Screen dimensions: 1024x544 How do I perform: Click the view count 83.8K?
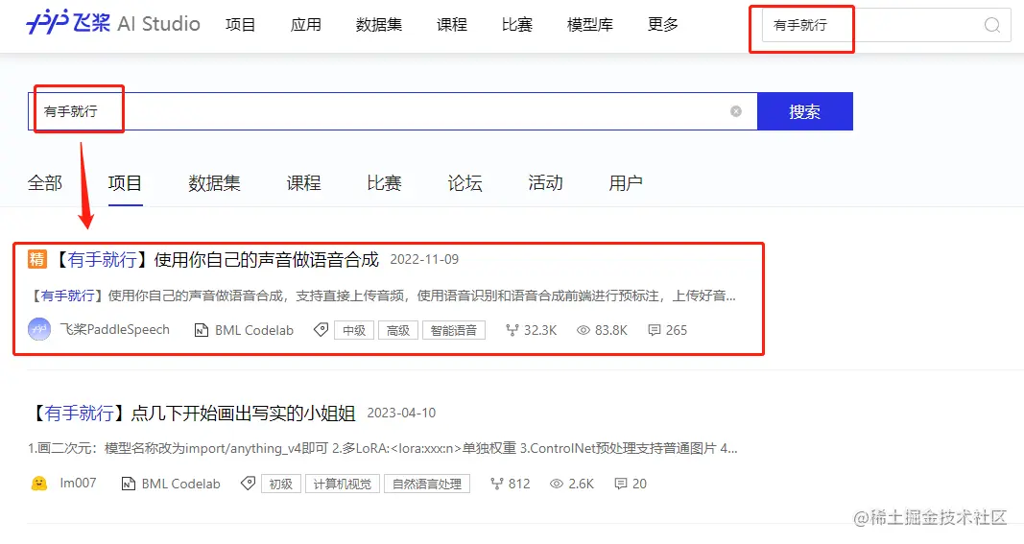click(611, 330)
